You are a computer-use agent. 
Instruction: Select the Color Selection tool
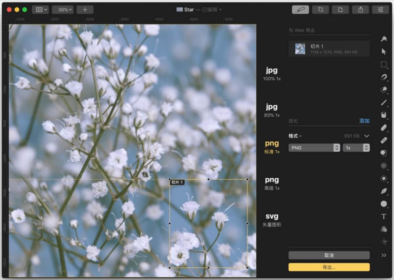tap(383, 90)
